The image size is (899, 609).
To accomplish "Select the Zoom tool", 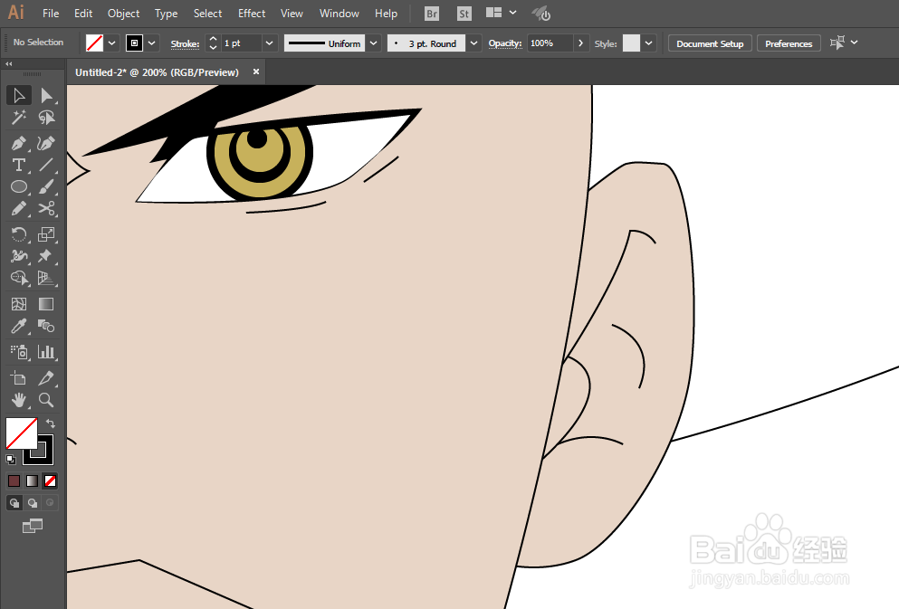I will point(45,400).
